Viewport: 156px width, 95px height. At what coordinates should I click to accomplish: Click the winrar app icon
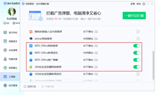point(31,38)
